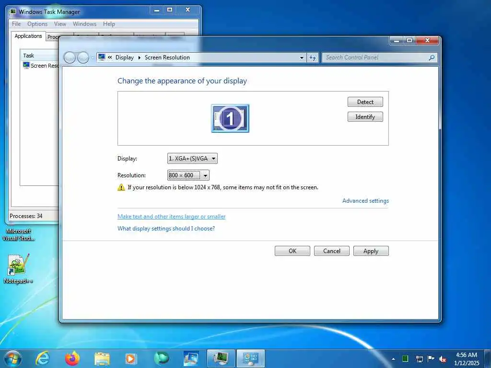Open address bar history dropdown arrow
This screenshot has width=491, height=368.
tap(302, 57)
